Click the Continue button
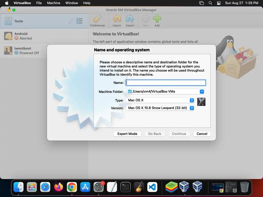This screenshot has width=263, height=197. 179,134
